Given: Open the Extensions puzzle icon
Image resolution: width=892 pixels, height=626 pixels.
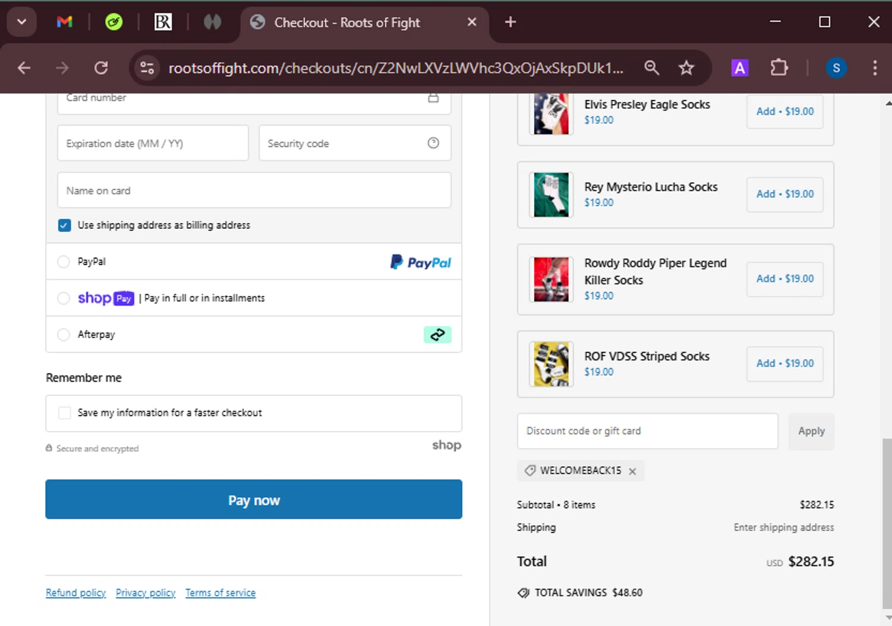Looking at the screenshot, I should (x=779, y=68).
